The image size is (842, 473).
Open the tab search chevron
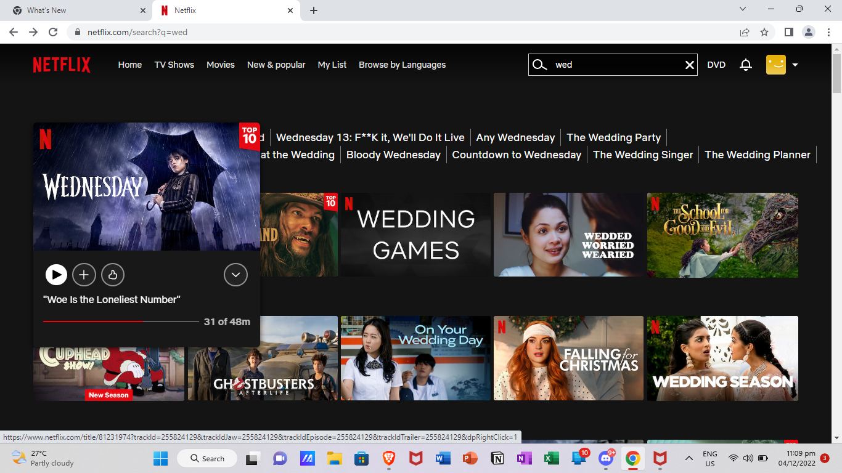click(x=743, y=9)
